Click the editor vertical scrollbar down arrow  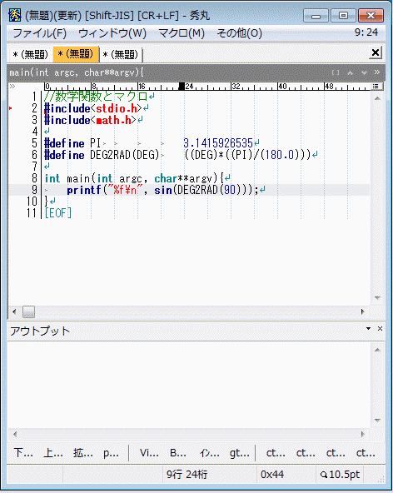click(x=377, y=297)
